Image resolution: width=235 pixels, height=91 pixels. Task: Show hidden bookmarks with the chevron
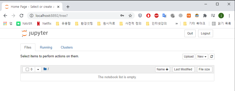pos(176,24)
